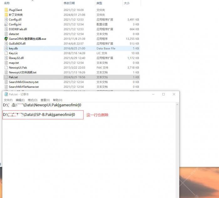Screen dimensions: 219x198
Task: Select the GameOfMir登录器生成器.exe application icon
Action: pos(6,39)
